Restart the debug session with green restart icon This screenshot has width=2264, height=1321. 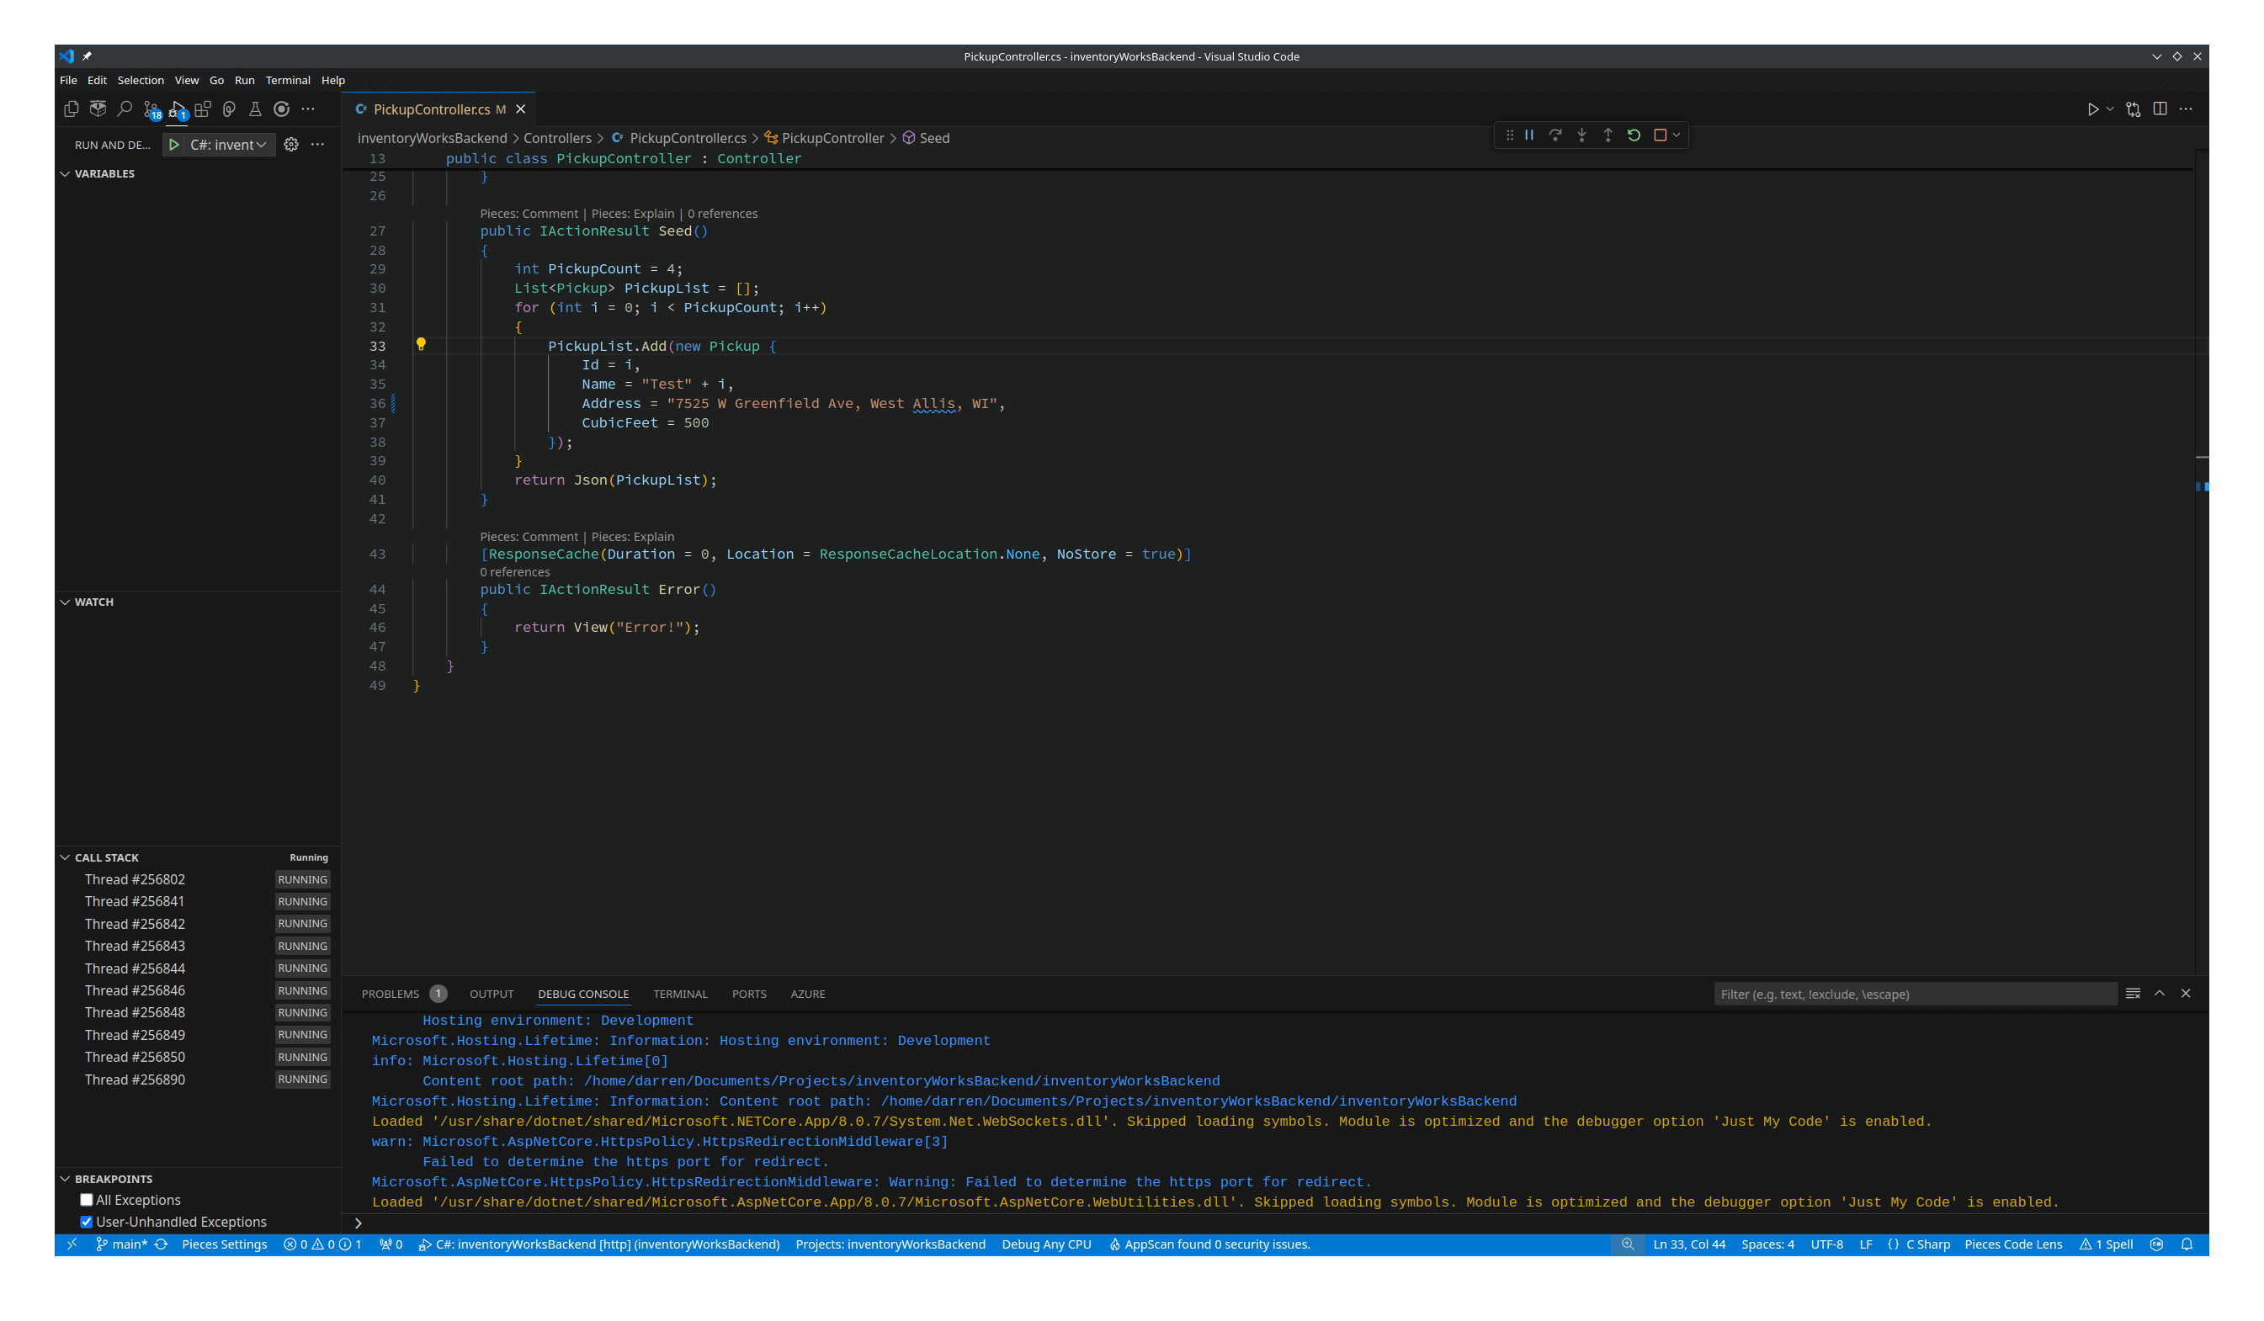(x=1634, y=135)
